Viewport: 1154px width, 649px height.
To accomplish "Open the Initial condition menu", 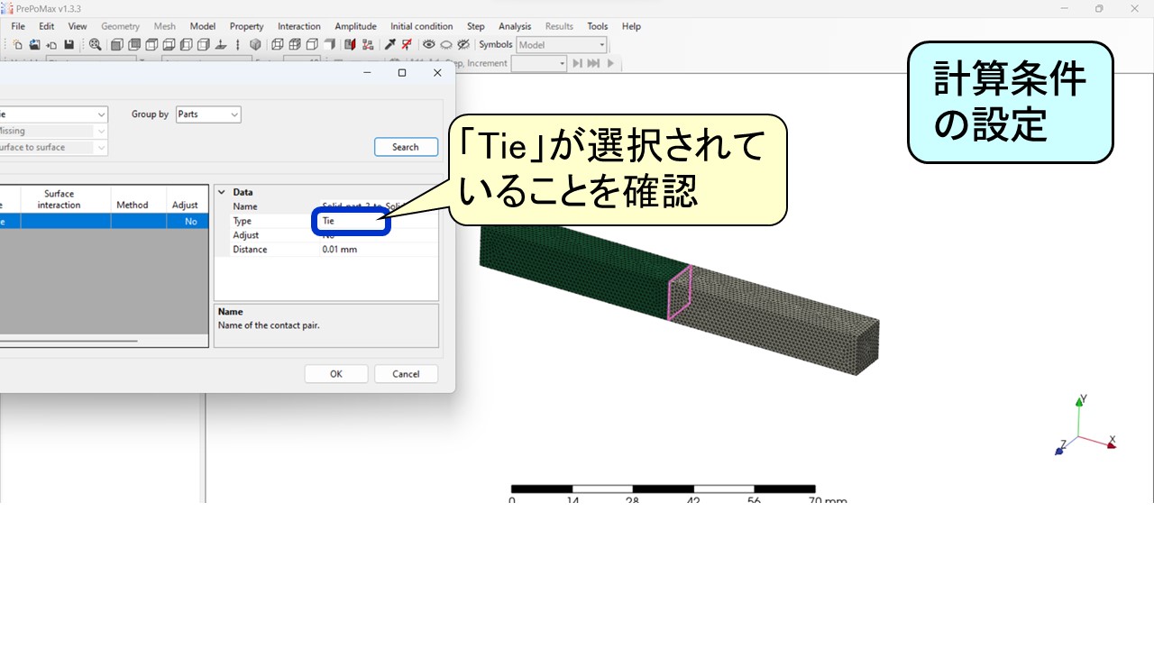I will point(422,26).
